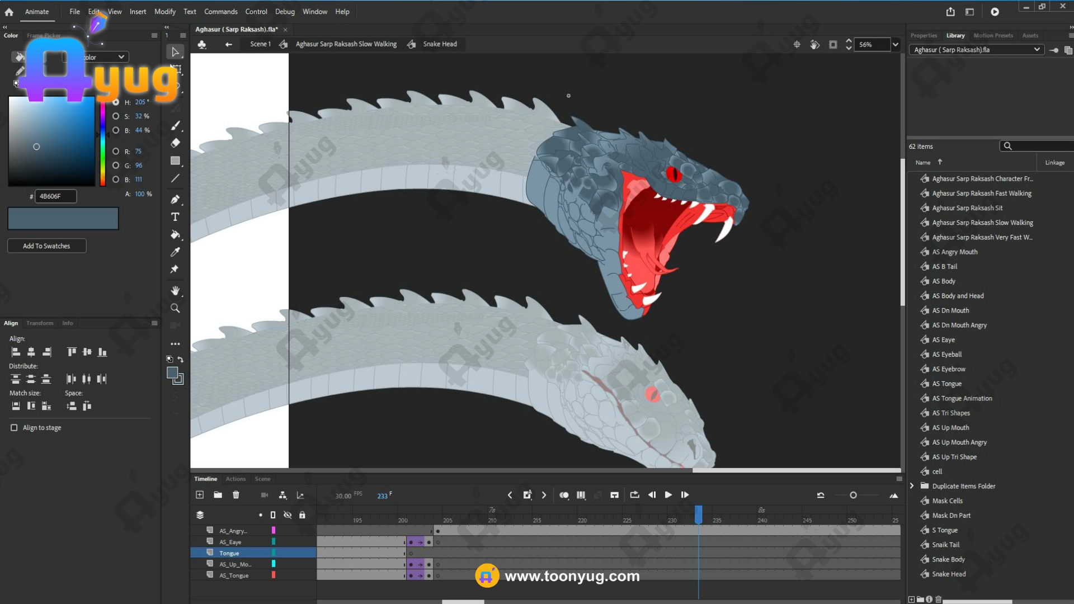Viewport: 1074px width, 604px height.
Task: Switch to the Properties tab
Action: [924, 36]
